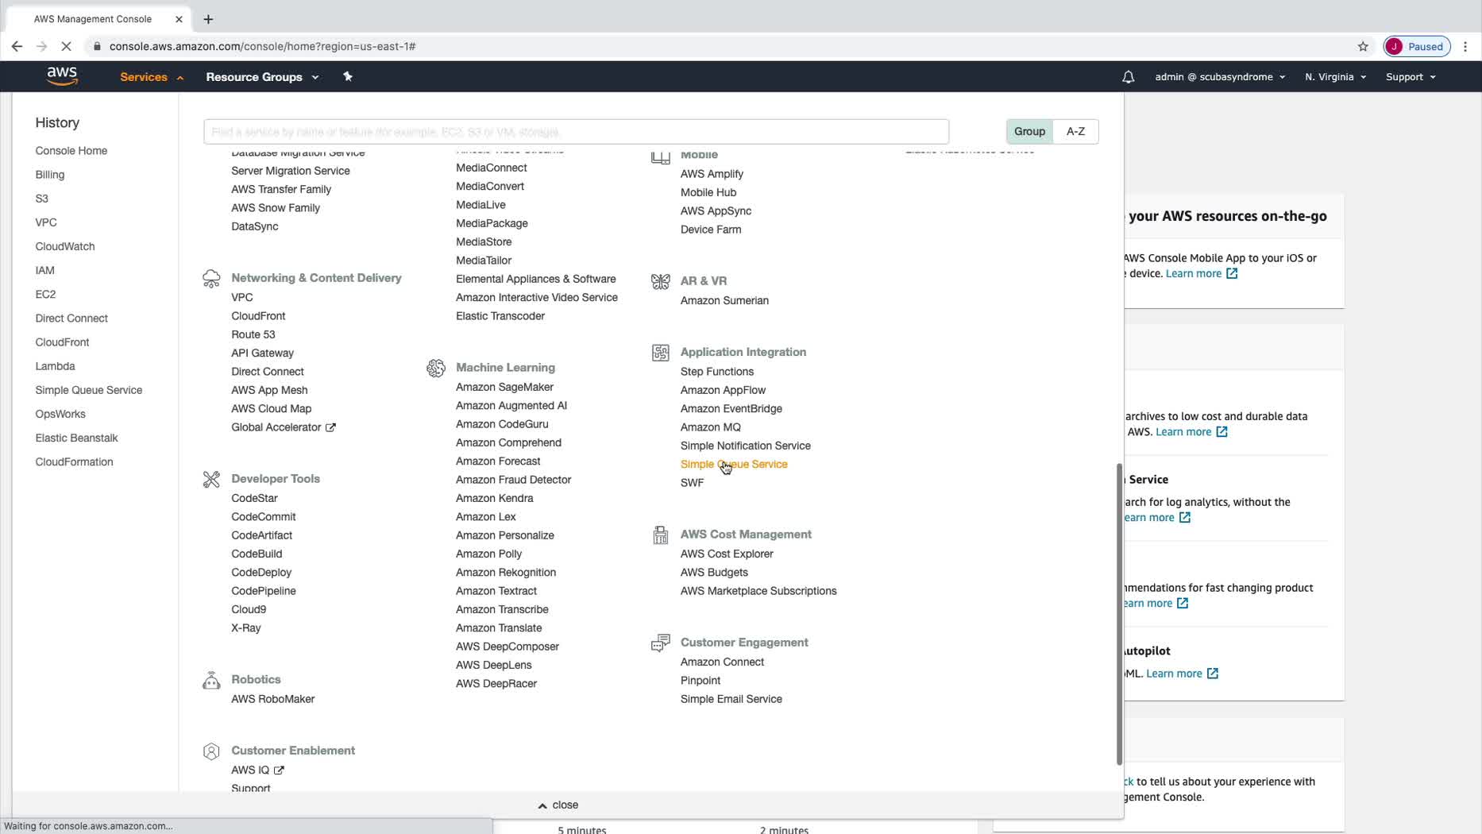Click the AWS logo home icon
The height and width of the screenshot is (834, 1482).
(x=62, y=76)
